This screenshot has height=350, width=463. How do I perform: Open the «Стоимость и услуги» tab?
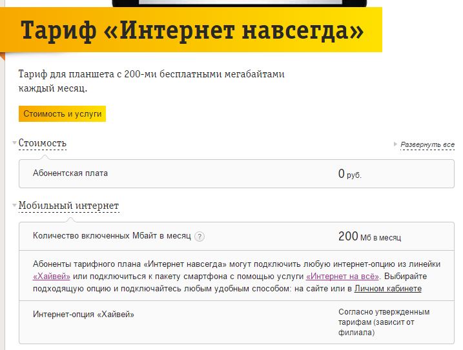point(62,113)
